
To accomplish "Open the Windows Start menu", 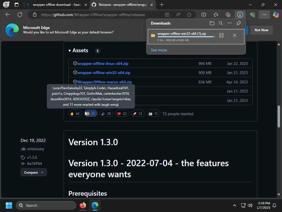I will click(x=9, y=205).
